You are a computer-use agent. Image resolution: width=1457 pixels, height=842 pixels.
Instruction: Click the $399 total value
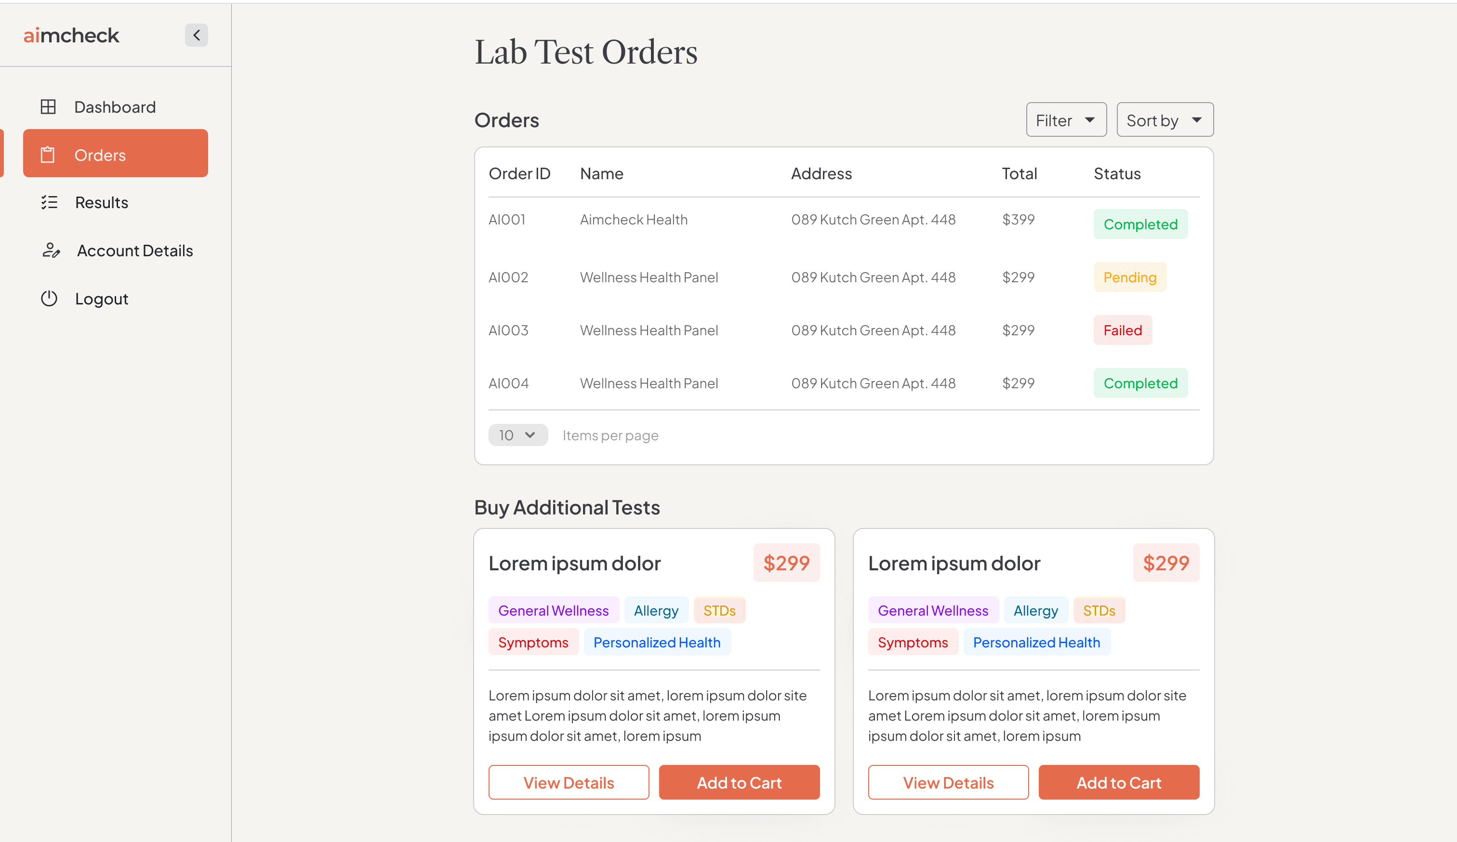tap(1018, 220)
